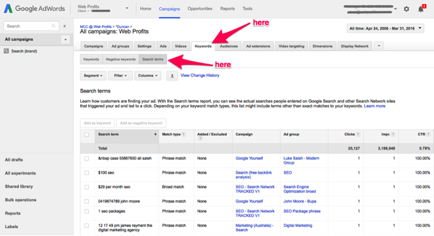Image resolution: width=434 pixels, height=236 pixels.
Task: Check the '0419874789 john moore' row checkbox
Action: tap(87, 201)
